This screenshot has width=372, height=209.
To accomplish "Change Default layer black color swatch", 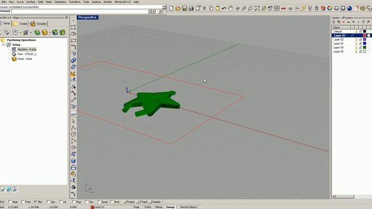I will [364, 31].
